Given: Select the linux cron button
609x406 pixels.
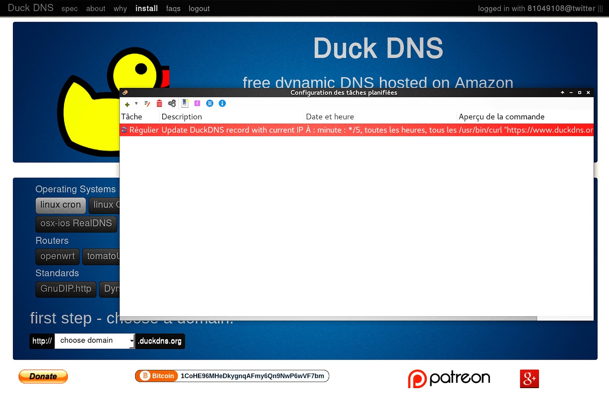Looking at the screenshot, I should click(61, 205).
